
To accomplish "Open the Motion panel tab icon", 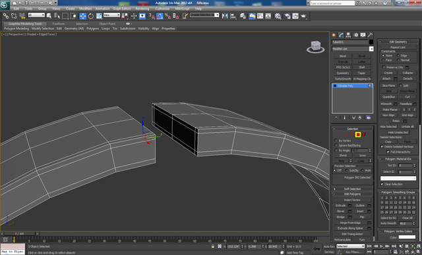I will (356, 35).
